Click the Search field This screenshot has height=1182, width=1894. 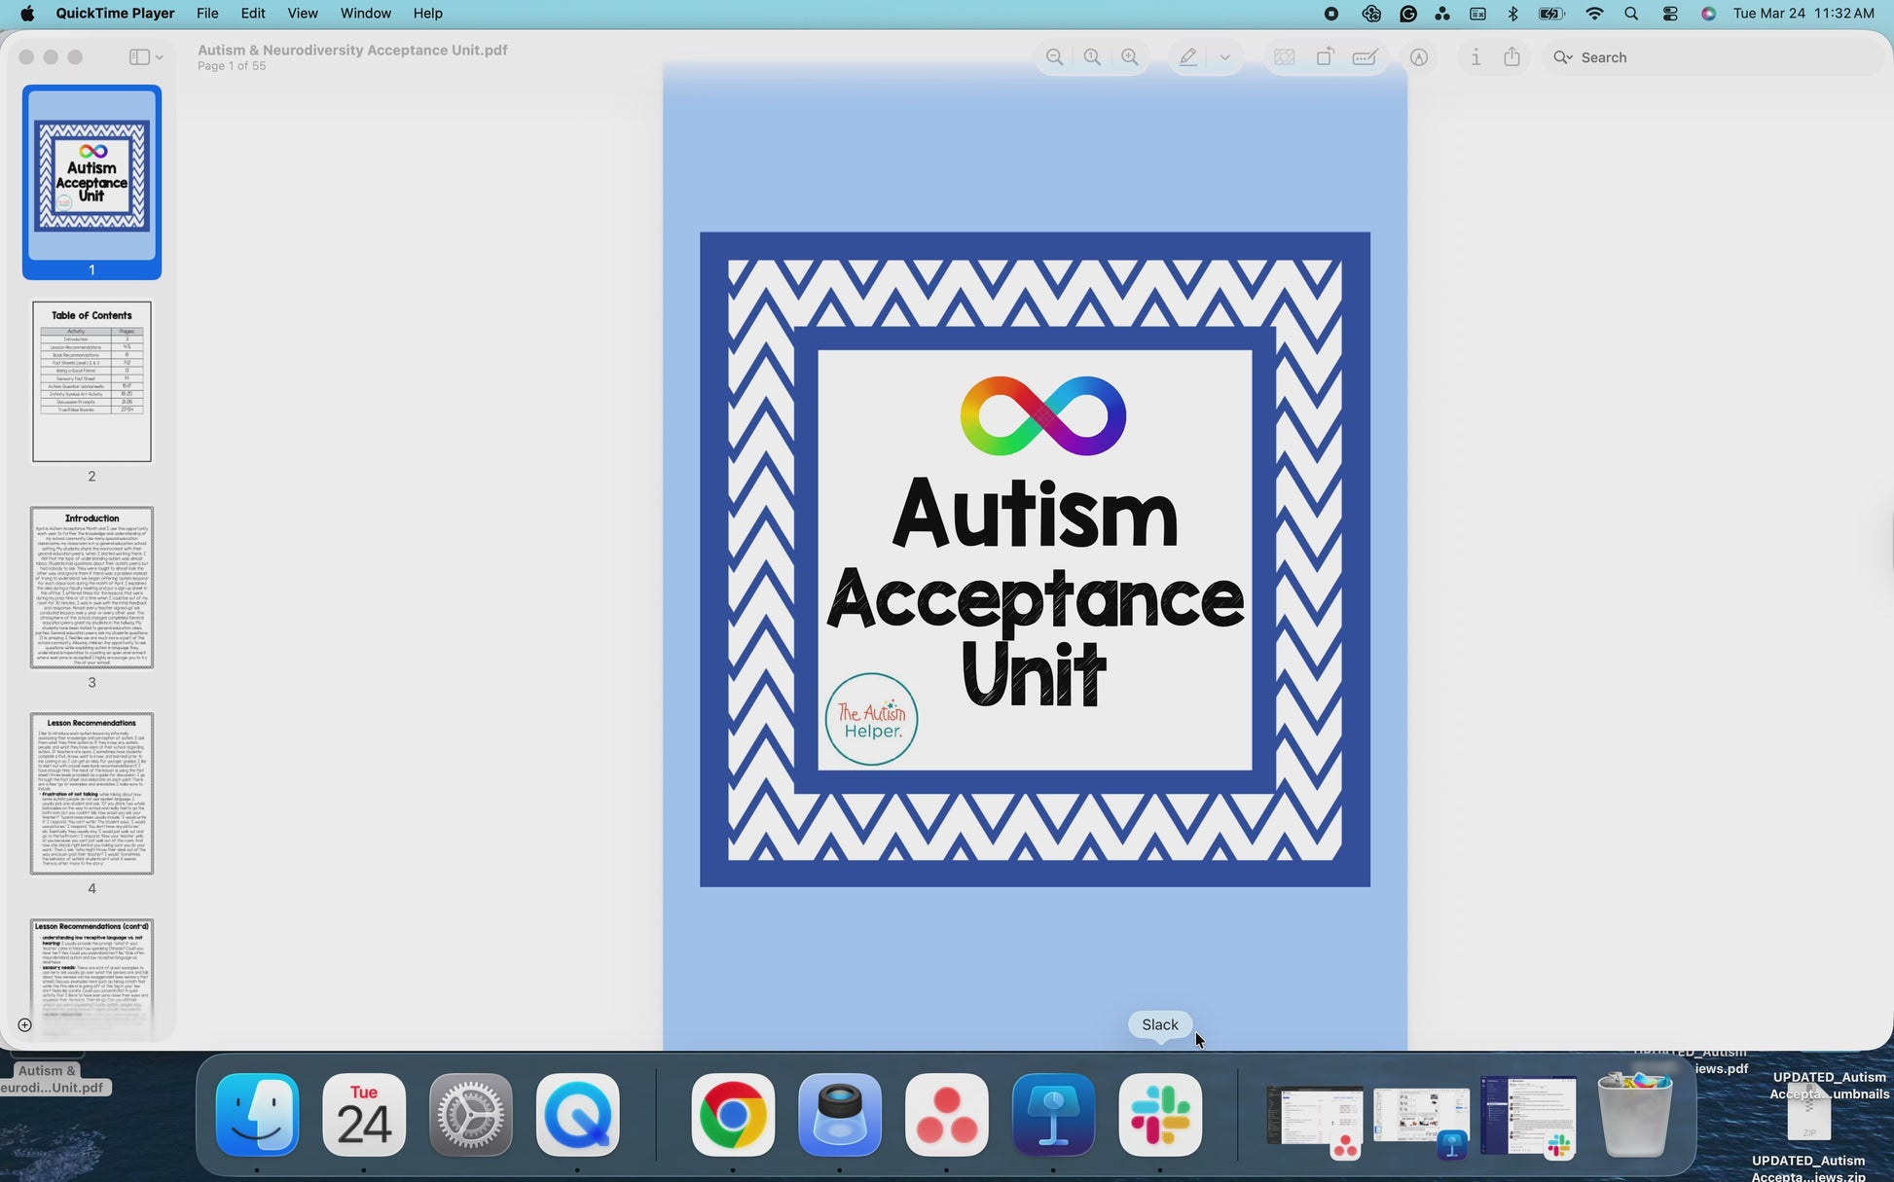click(x=1713, y=57)
